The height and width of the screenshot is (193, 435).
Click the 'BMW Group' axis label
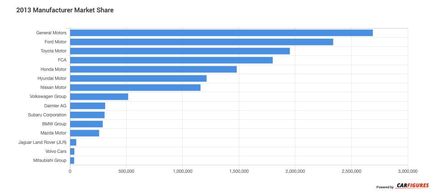(54, 124)
